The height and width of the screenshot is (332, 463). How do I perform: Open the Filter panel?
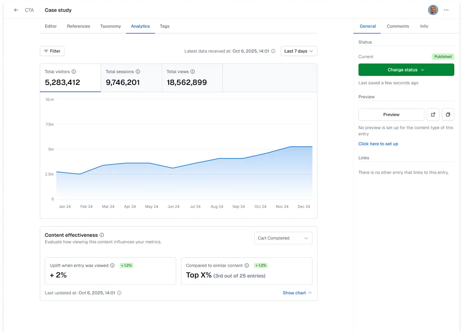click(x=52, y=51)
